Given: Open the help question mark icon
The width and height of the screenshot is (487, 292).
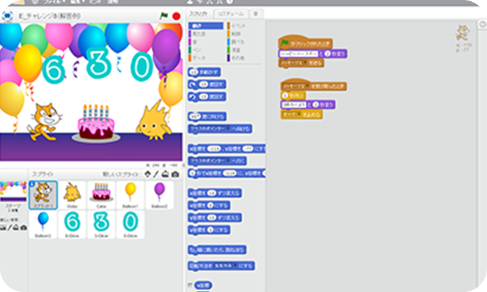Looking at the screenshot, I should coord(229,2).
